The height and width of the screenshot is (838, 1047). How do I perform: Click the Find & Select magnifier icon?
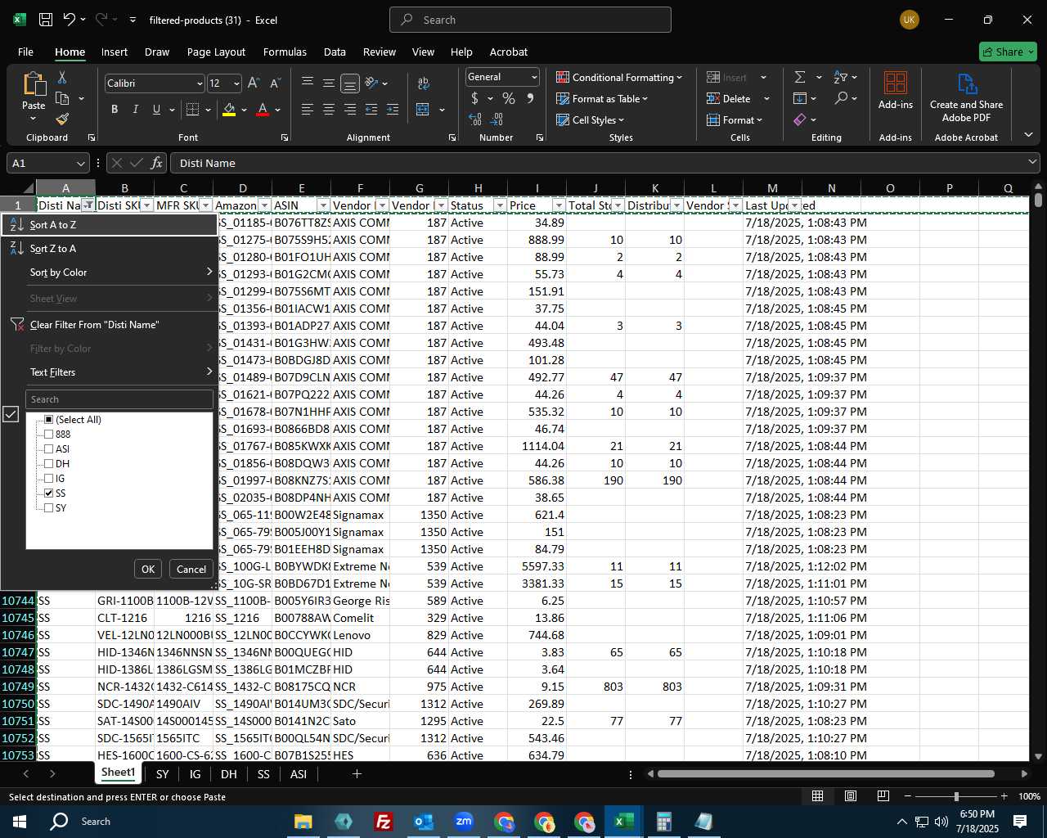pyautogui.click(x=841, y=98)
